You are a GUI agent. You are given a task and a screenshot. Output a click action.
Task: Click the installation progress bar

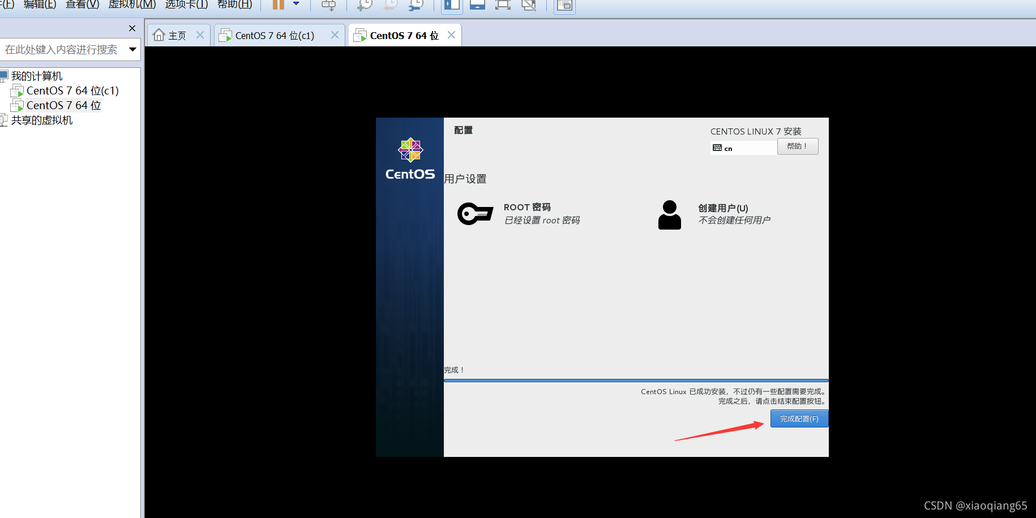(x=636, y=381)
